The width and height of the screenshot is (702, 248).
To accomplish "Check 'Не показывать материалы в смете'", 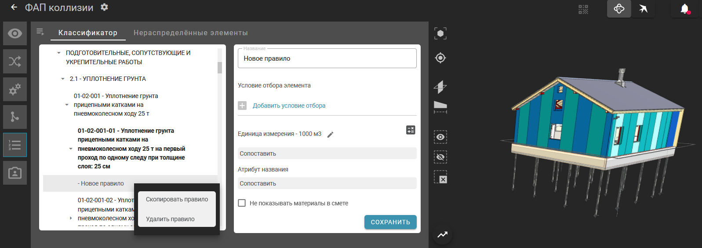I will click(x=242, y=203).
